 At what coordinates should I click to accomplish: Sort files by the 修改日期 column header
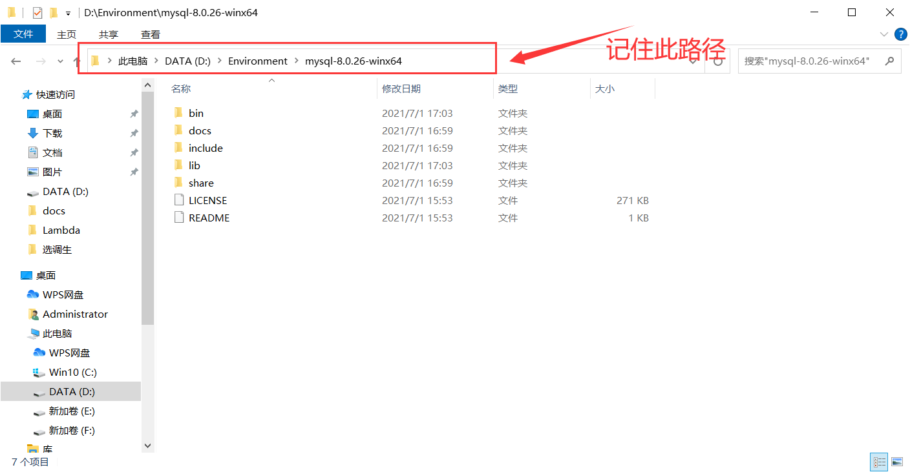403,88
